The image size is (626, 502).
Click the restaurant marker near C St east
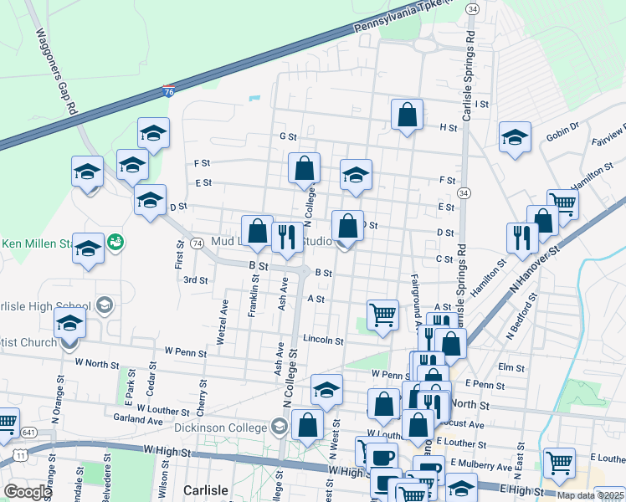[x=522, y=238]
